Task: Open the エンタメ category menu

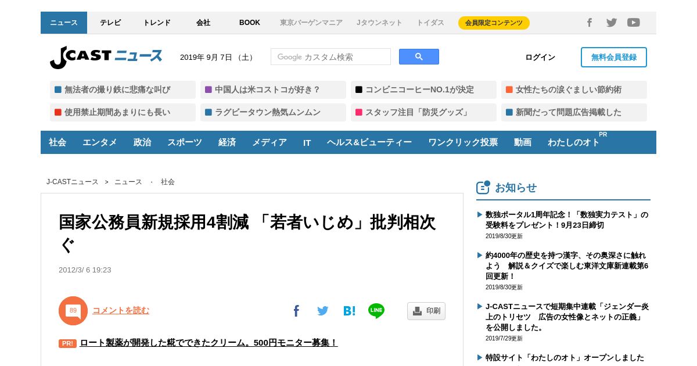Action: point(100,142)
